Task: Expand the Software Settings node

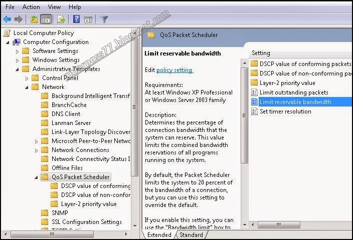Action: click(18, 51)
